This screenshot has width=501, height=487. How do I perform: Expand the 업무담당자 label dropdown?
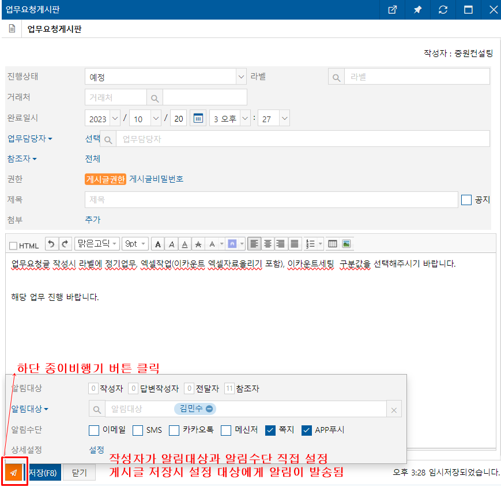point(30,138)
